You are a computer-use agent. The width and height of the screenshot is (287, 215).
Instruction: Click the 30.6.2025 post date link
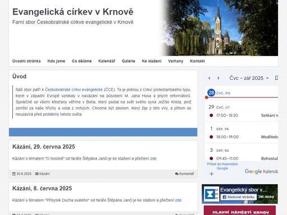(24, 174)
